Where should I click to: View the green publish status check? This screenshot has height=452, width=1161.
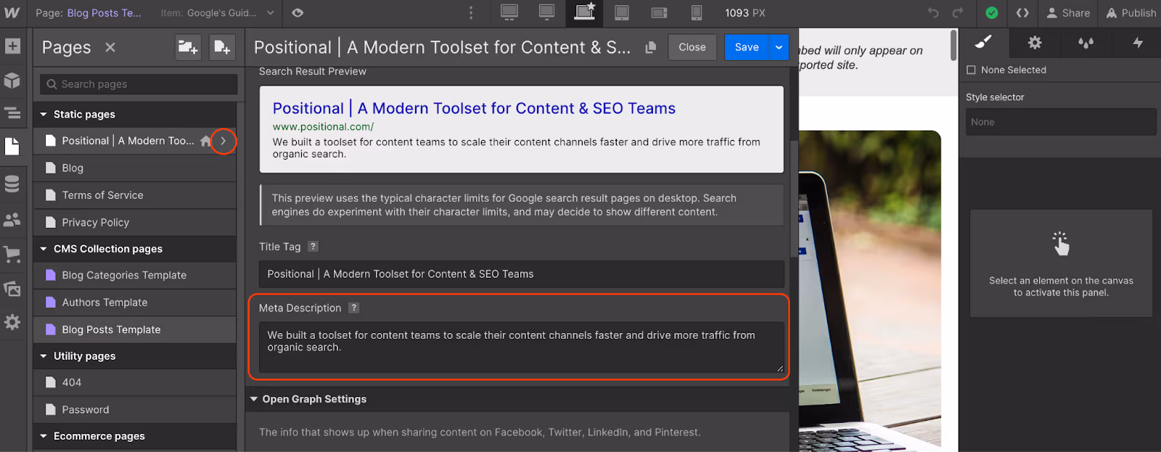[x=992, y=13]
